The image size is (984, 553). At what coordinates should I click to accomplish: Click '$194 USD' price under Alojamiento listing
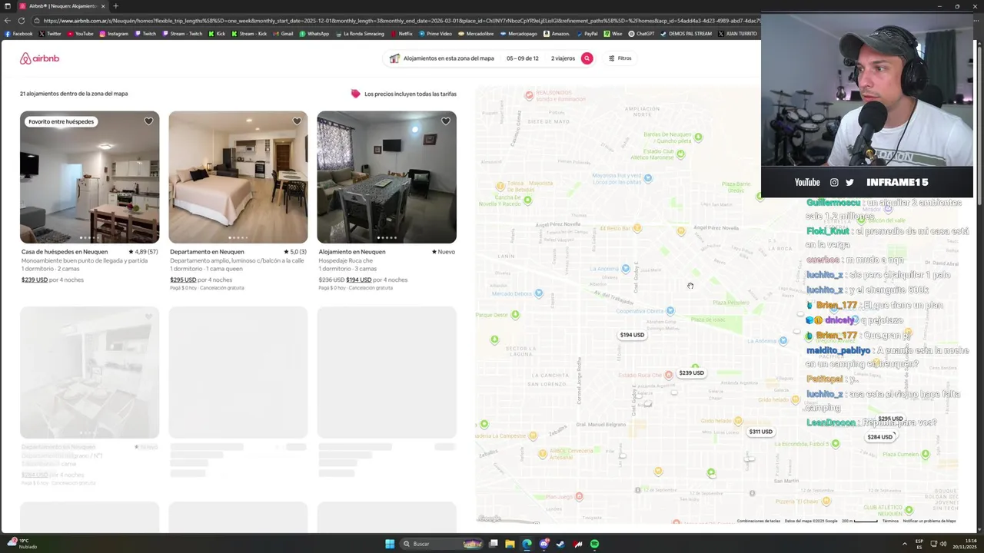pos(358,280)
